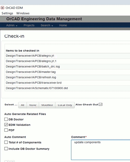The width and height of the screenshot is (130, 162).
Task: Toggle the Also Check Out checkbox
Action: click(101, 105)
